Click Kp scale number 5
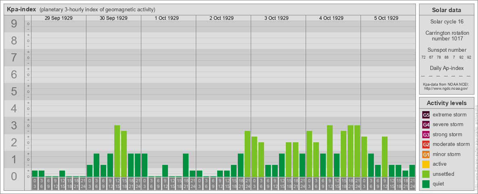Viewport: 478px width, 194px height. pyautogui.click(x=14, y=91)
